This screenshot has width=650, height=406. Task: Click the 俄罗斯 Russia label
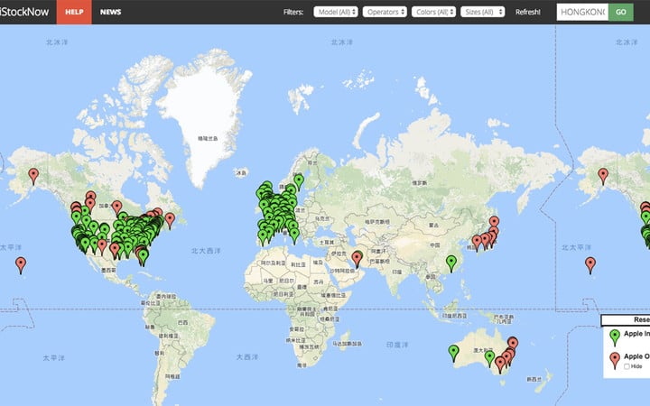[420, 182]
